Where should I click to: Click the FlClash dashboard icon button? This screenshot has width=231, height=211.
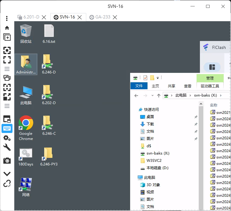pyautogui.click(x=212, y=67)
